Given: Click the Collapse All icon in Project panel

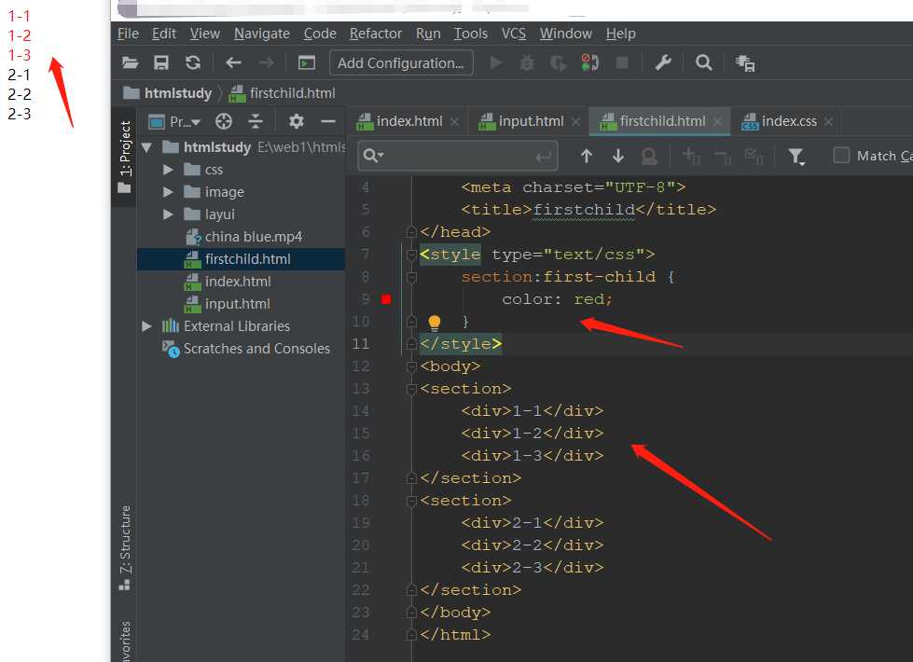Looking at the screenshot, I should pyautogui.click(x=256, y=121).
